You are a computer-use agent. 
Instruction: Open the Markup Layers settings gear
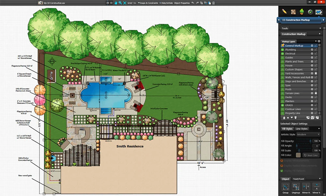(319, 41)
